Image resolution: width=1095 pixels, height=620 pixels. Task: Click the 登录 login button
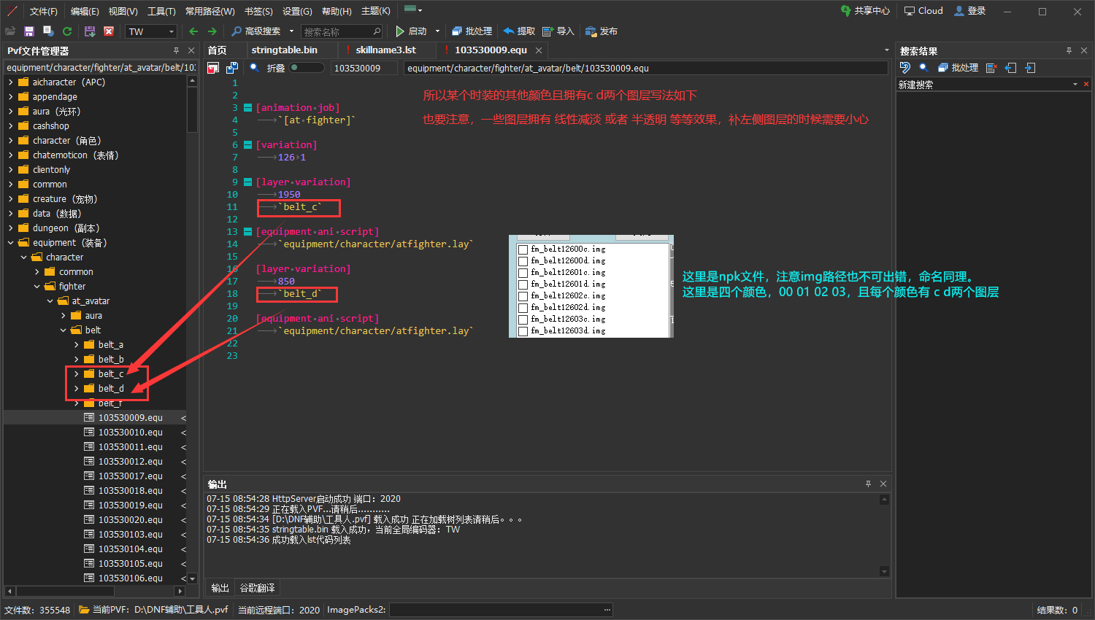pos(970,11)
